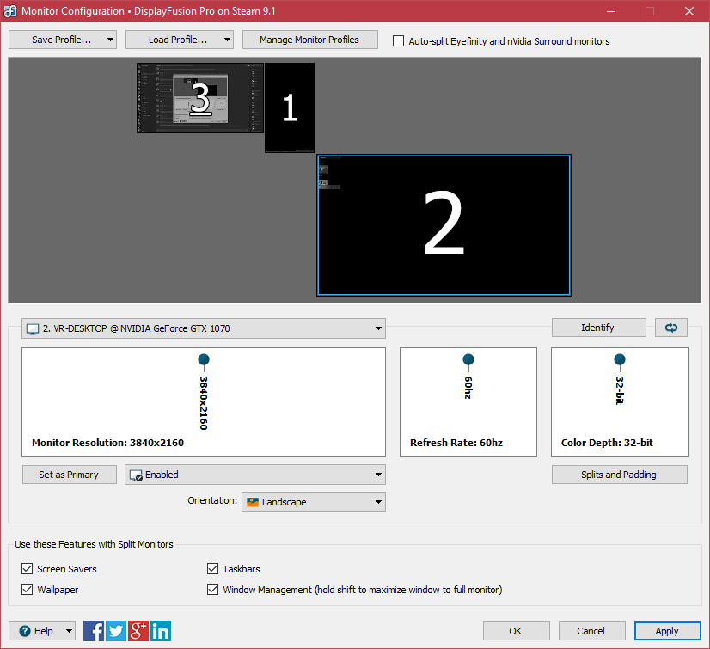Select monitor 3 thumbnail in layout
Viewport: 710px width, 649px height.
pyautogui.click(x=199, y=98)
